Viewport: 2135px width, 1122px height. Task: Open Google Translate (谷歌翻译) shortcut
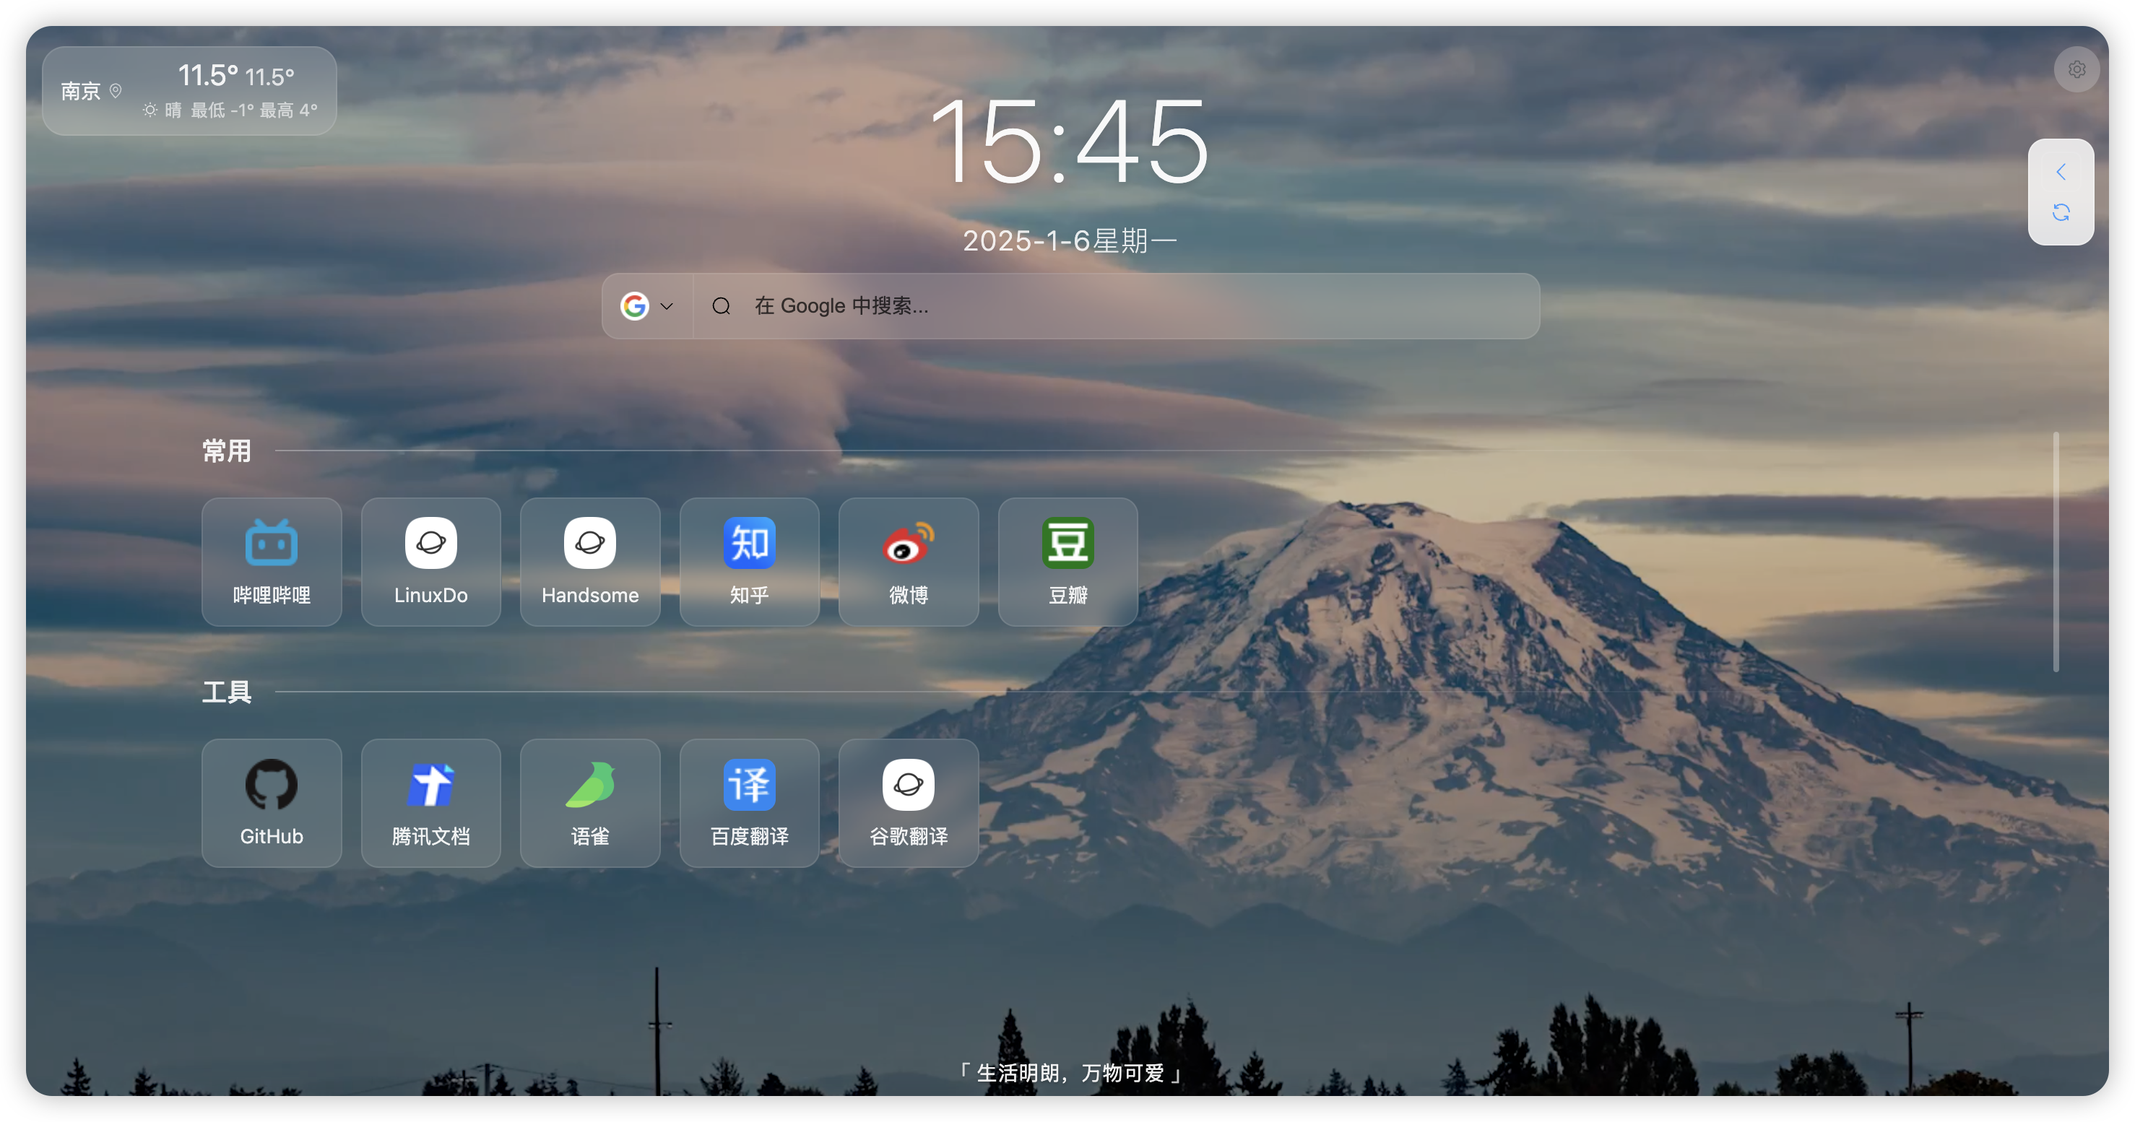pos(909,802)
